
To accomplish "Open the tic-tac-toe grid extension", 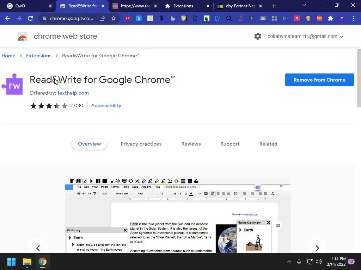I will coord(150,18).
